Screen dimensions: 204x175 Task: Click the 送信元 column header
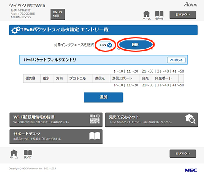tap(101, 78)
